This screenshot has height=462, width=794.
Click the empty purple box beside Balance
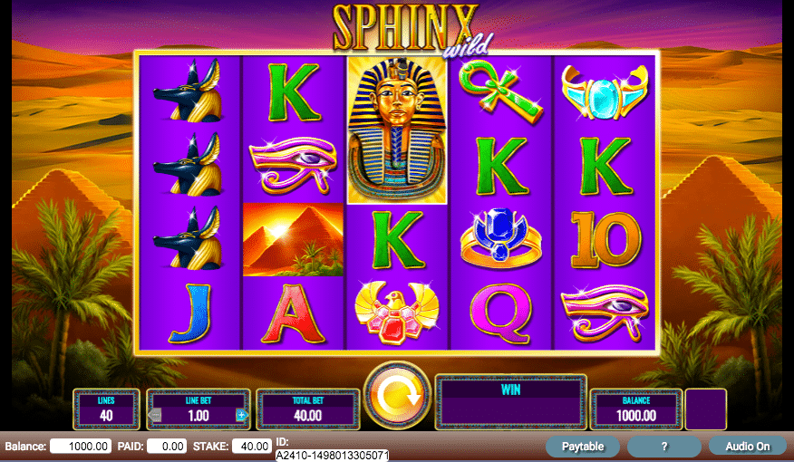click(x=705, y=409)
